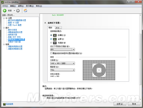The image size is (143, 108).
Task: Click the 应用(A) button
Action: tap(120, 104)
